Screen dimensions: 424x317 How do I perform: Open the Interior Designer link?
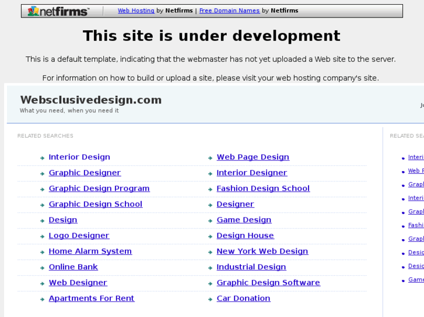(252, 173)
